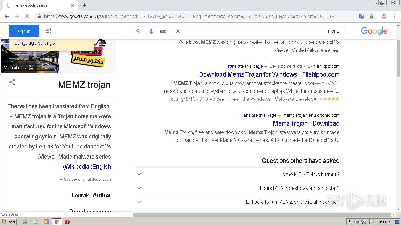This screenshot has width=401, height=226.
Task: Open the Google apps grid
Action: [x=49, y=31]
